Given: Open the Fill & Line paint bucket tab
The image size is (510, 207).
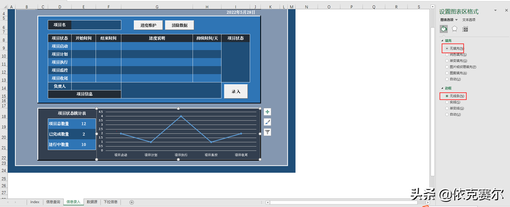Looking at the screenshot, I should (444, 29).
